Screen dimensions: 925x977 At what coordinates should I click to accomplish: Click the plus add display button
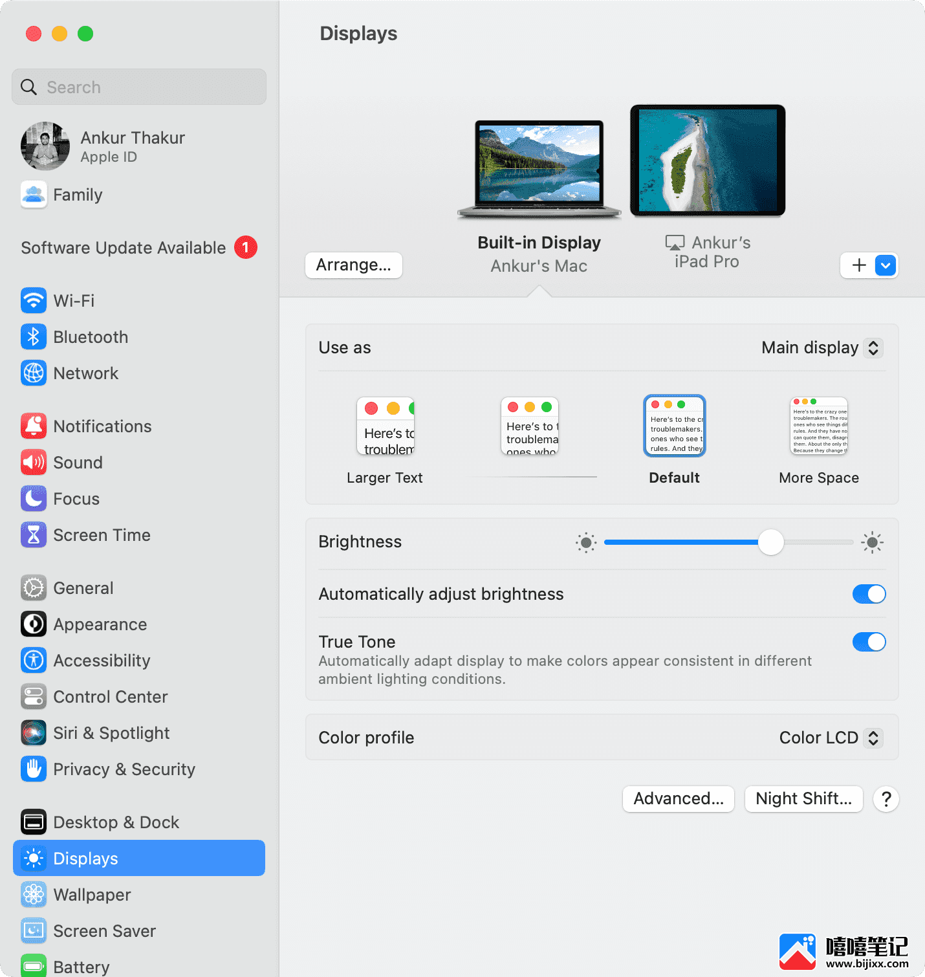pyautogui.click(x=859, y=265)
